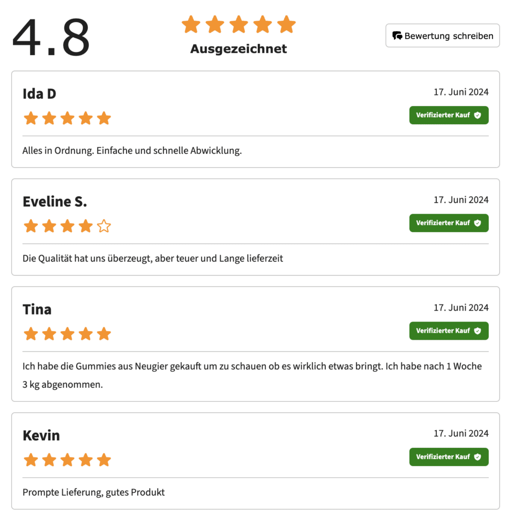Screen dimensions: 507x517
Task: Click the shield checkmark icon on Ida D's badge
Action: tap(477, 115)
